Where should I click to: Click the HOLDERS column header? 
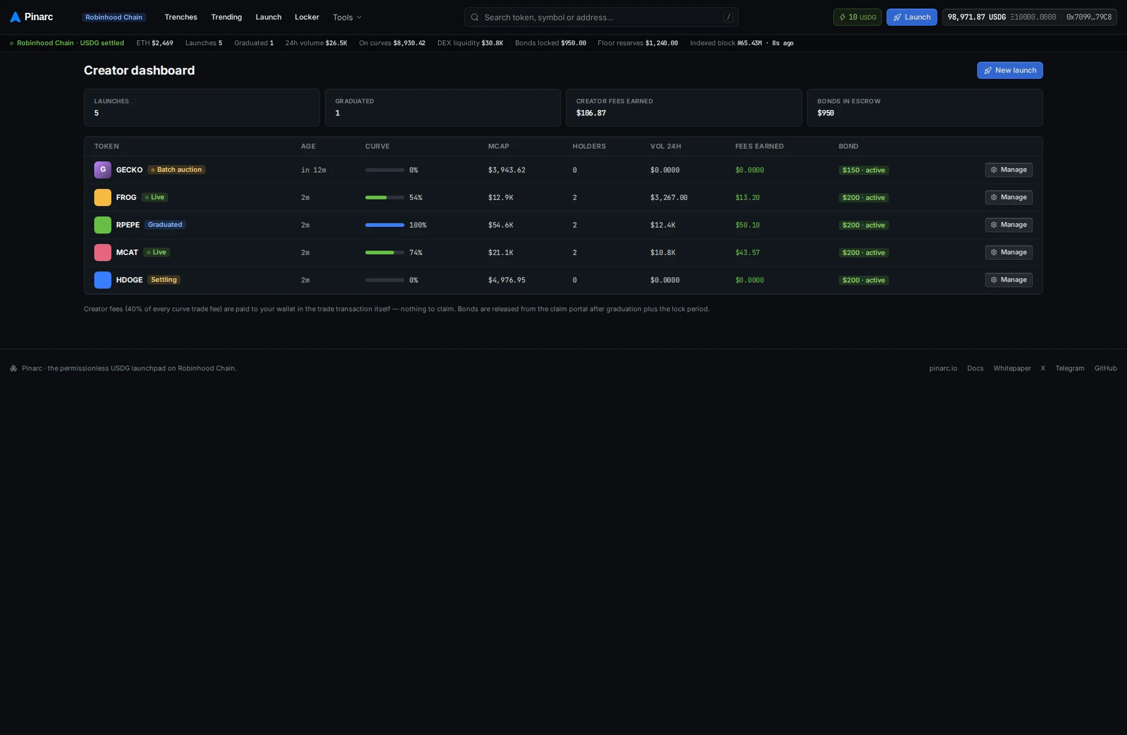click(x=589, y=147)
